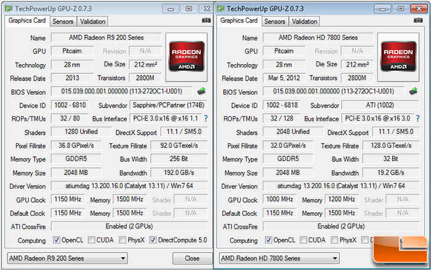Click the BIOS save chip icon in R9 200 window
431x270 pixels.
tap(201, 92)
